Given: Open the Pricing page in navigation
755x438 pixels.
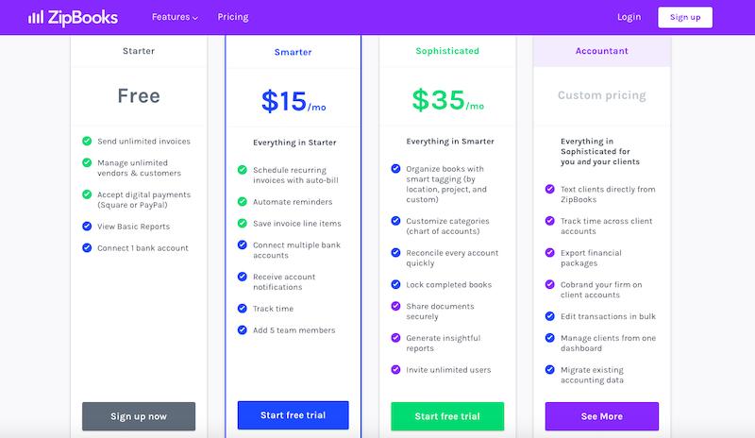Looking at the screenshot, I should pyautogui.click(x=233, y=17).
